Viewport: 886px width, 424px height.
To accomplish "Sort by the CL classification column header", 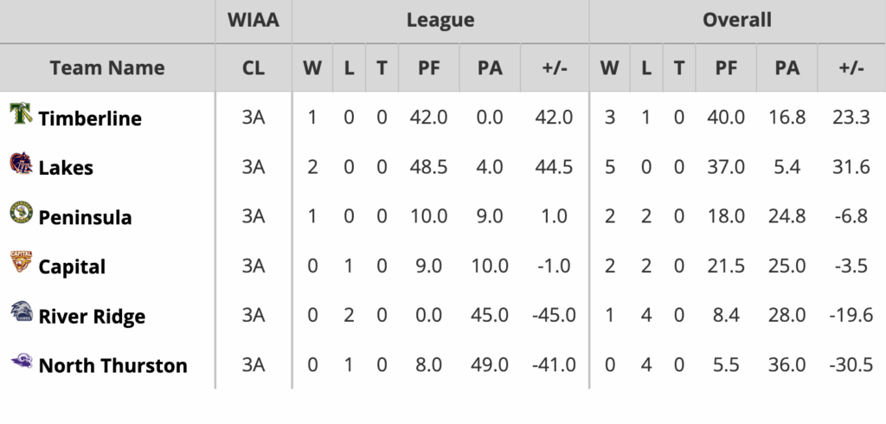I will point(254,67).
